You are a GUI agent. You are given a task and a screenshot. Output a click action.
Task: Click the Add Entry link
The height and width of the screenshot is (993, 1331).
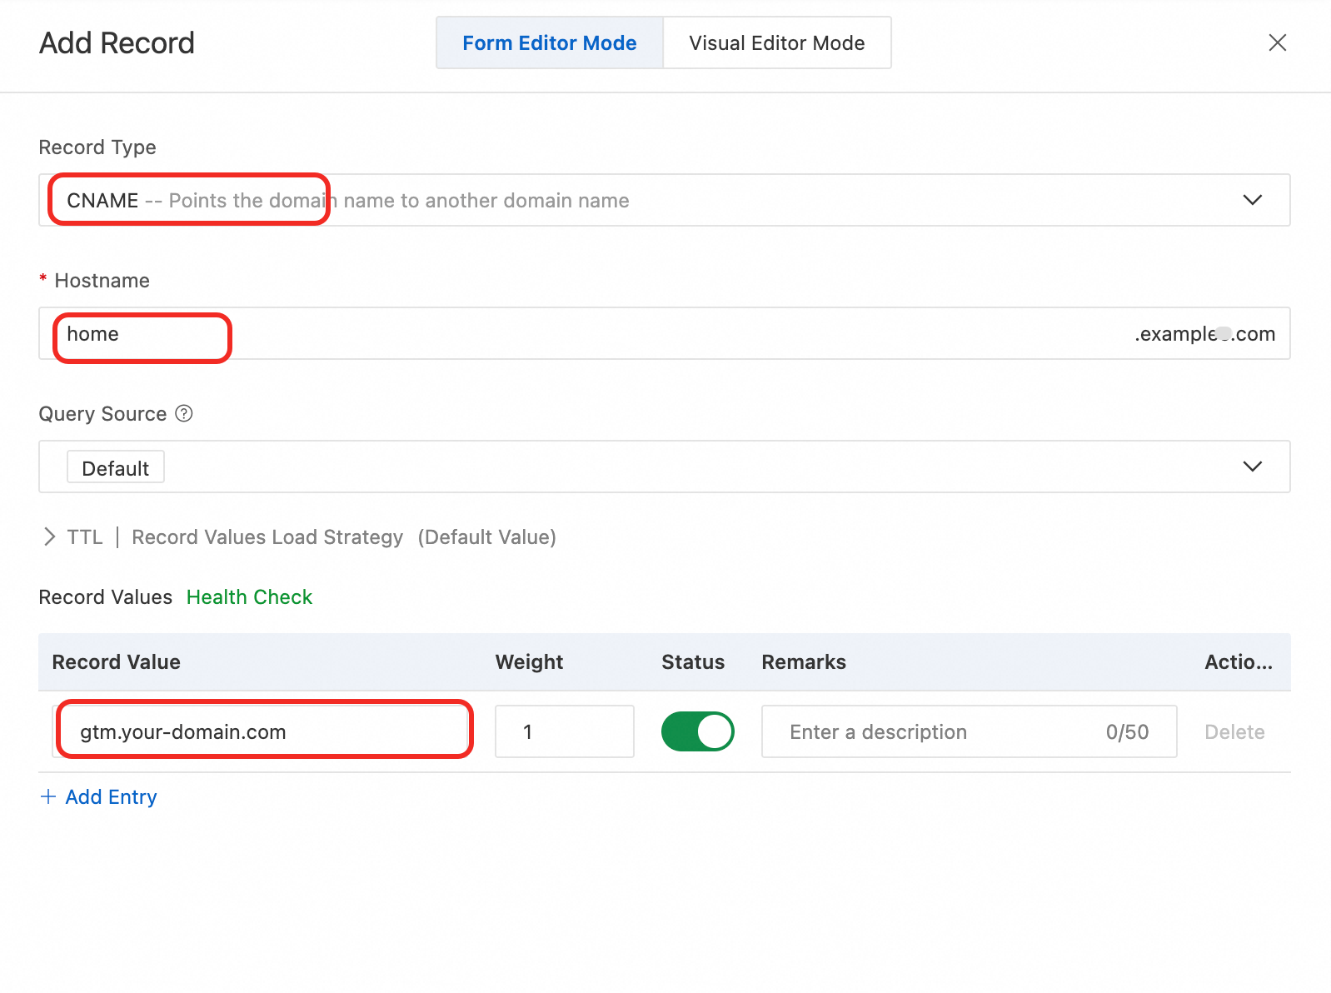pyautogui.click(x=111, y=797)
